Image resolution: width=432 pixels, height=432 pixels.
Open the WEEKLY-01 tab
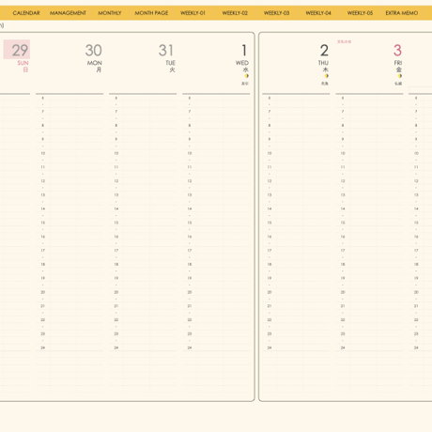(193, 13)
